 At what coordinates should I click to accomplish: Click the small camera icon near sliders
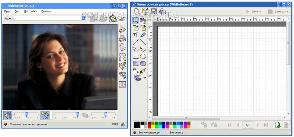point(85,115)
